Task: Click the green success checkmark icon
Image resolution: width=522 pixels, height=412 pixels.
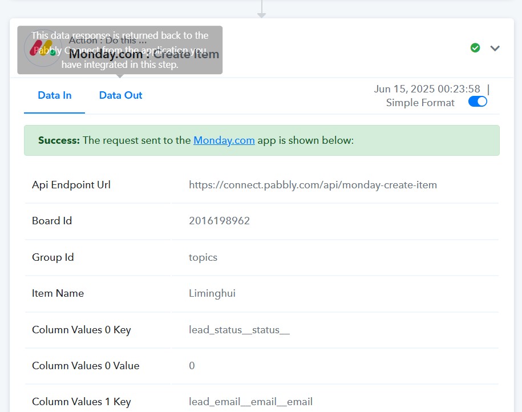Action: [x=475, y=48]
